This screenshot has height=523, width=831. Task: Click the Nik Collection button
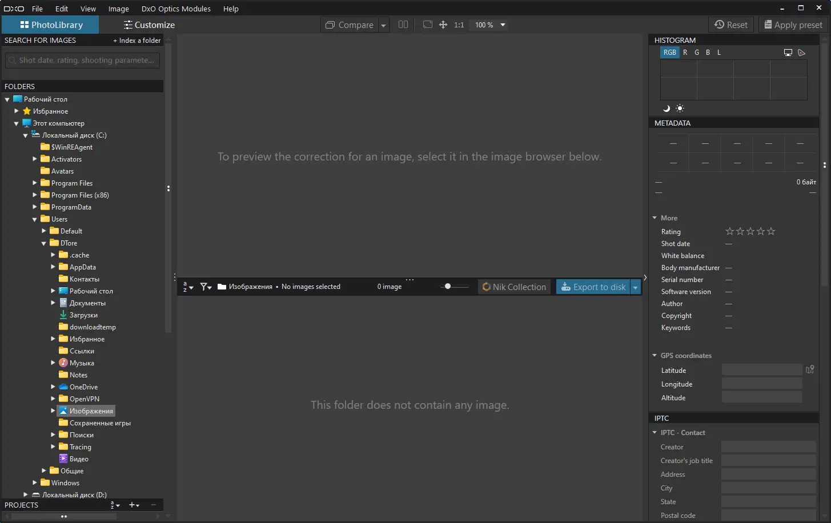tap(515, 287)
